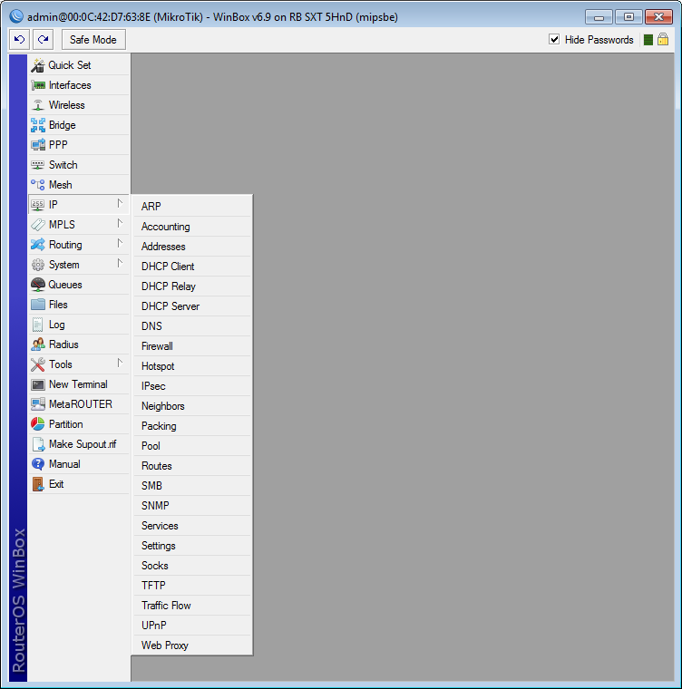The image size is (682, 689).
Task: Expand the IP submenu arrow
Action: pyautogui.click(x=120, y=203)
